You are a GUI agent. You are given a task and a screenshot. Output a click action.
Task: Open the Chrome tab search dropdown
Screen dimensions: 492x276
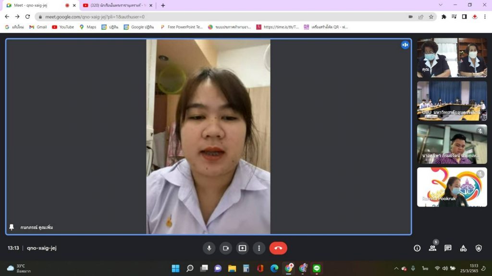click(441, 5)
